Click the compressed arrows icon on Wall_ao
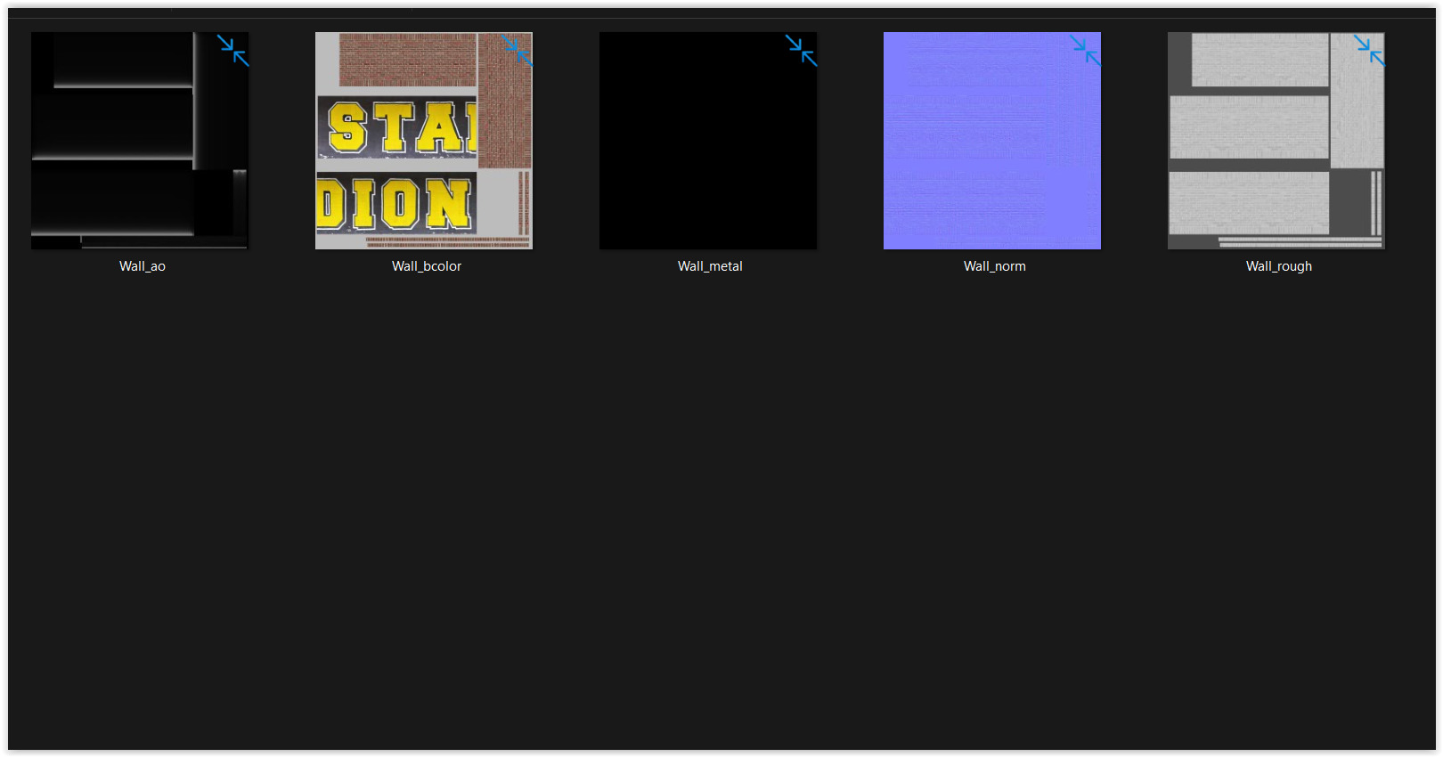This screenshot has width=1443, height=757. [x=232, y=51]
